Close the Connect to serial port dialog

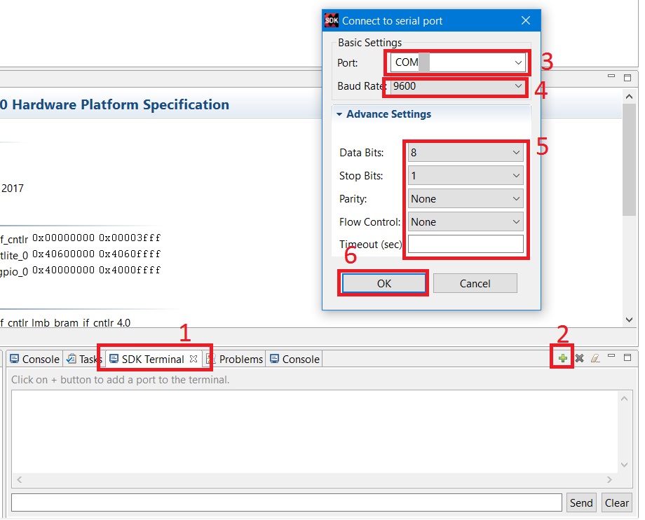[525, 20]
